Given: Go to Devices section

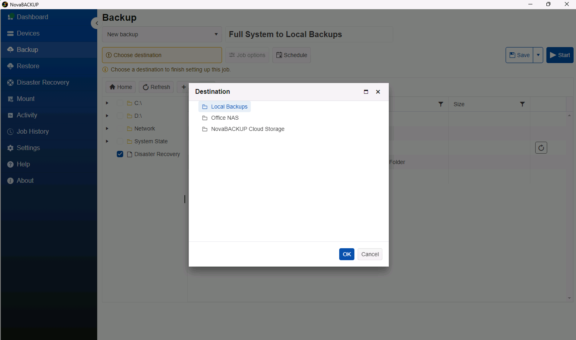Looking at the screenshot, I should (x=49, y=33).
